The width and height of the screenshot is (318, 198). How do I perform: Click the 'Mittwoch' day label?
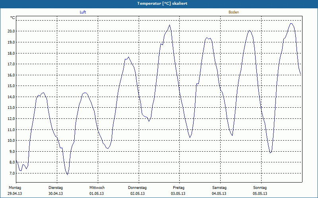(x=97, y=188)
